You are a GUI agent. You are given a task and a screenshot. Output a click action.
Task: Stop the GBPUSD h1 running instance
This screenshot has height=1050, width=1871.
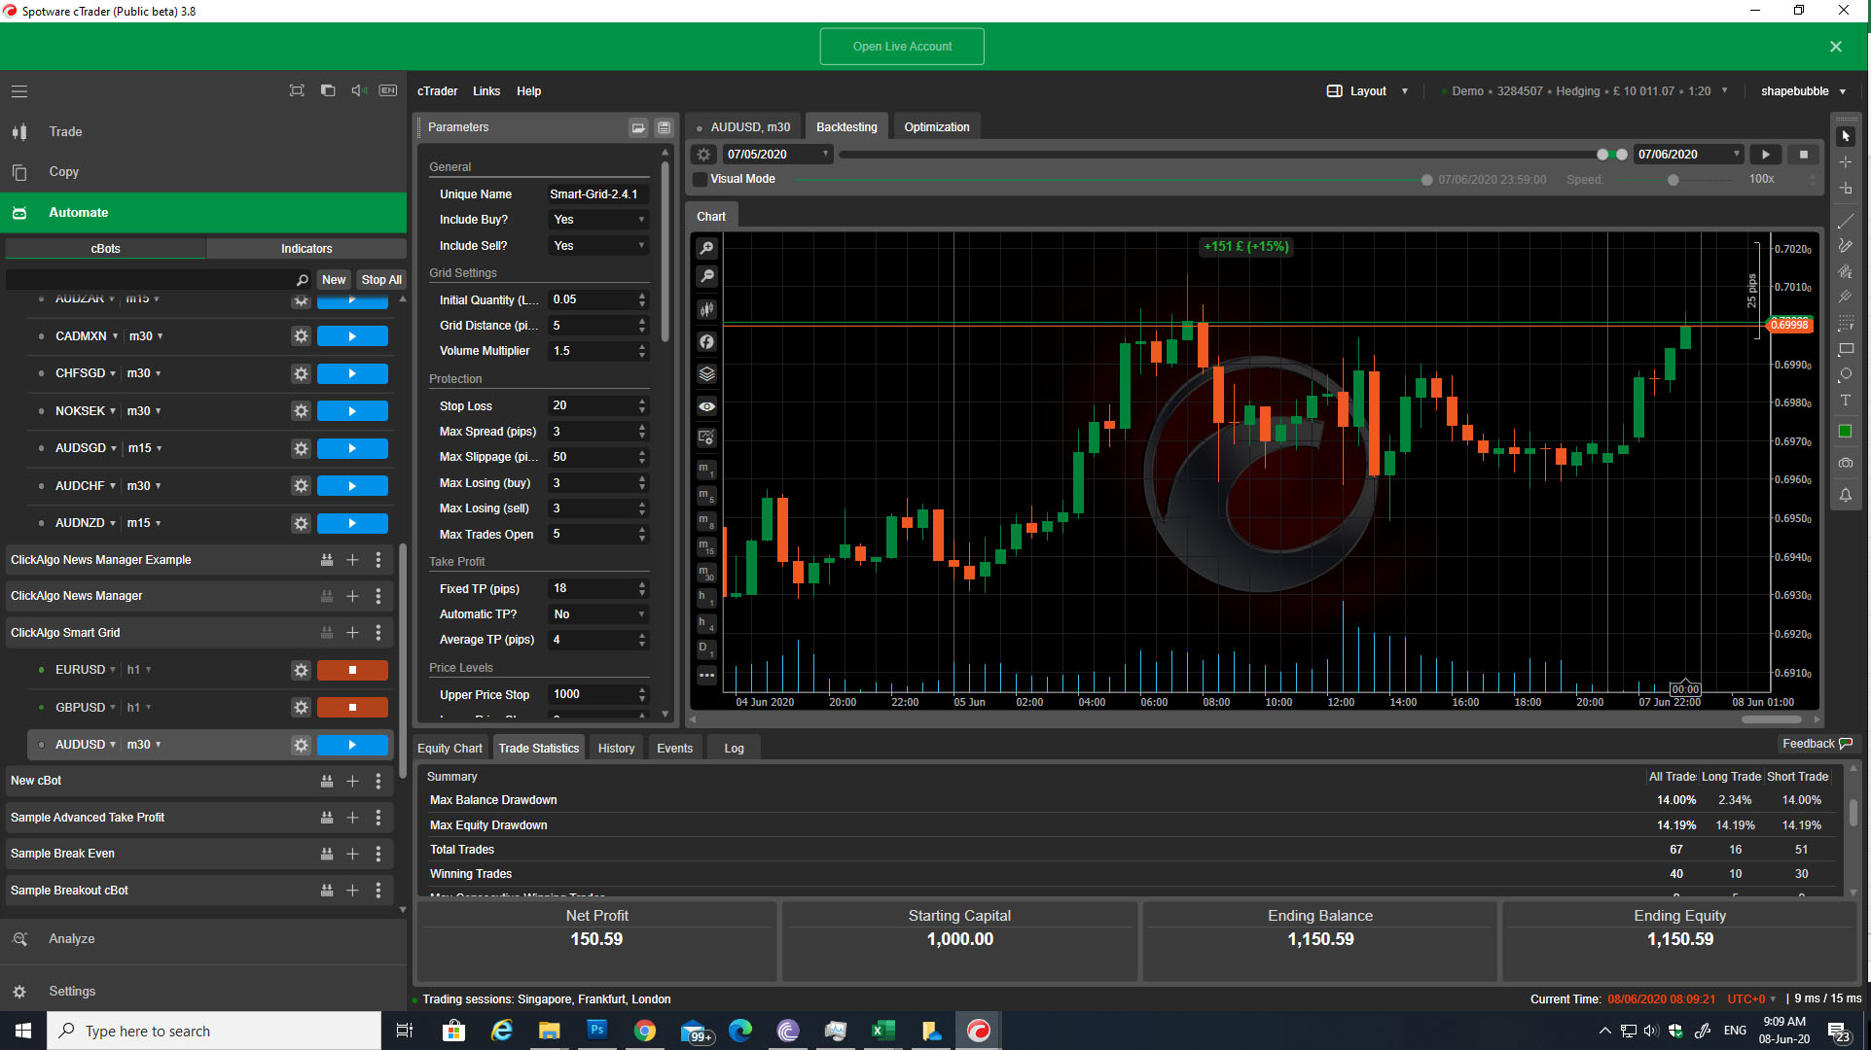[x=352, y=708]
